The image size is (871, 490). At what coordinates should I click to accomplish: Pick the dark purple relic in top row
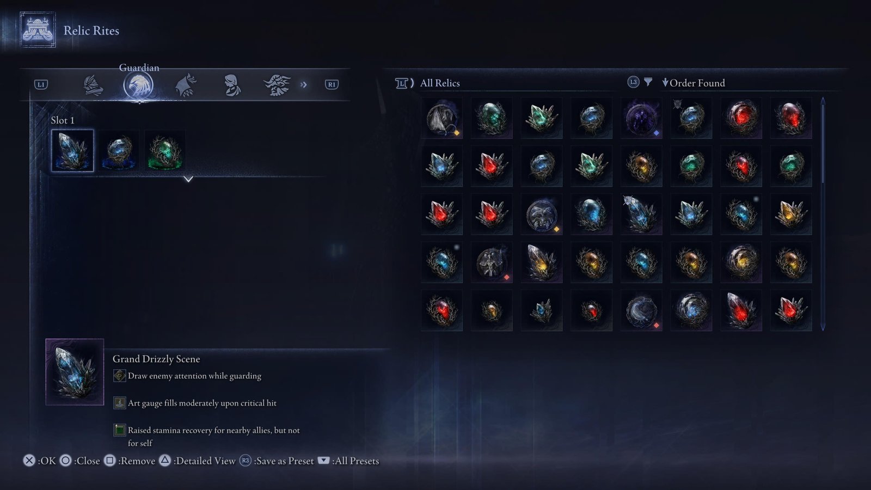pos(641,118)
